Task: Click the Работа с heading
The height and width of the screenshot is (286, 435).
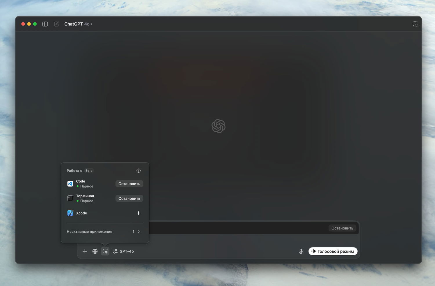Action: [x=74, y=171]
